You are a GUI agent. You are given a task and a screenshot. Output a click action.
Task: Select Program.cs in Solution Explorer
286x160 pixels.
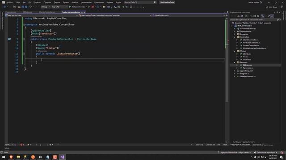pos(244,74)
